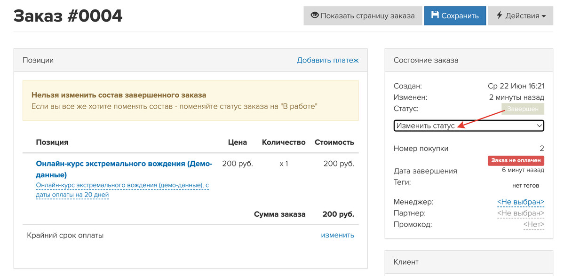Click the Позиции panel header
564x276 pixels.
(191, 60)
